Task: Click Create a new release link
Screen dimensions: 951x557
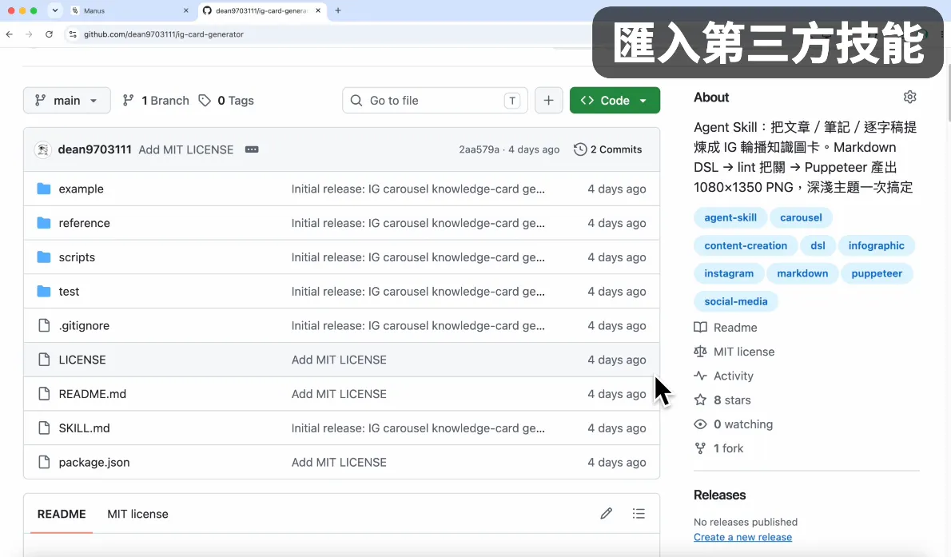Action: click(742, 537)
